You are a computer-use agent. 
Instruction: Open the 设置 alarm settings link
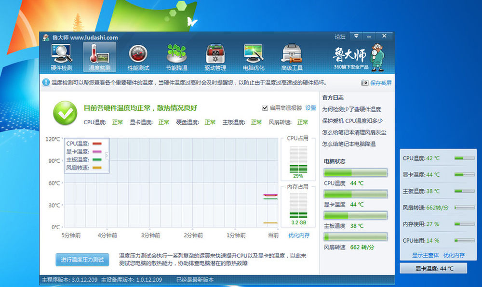pos(310,108)
